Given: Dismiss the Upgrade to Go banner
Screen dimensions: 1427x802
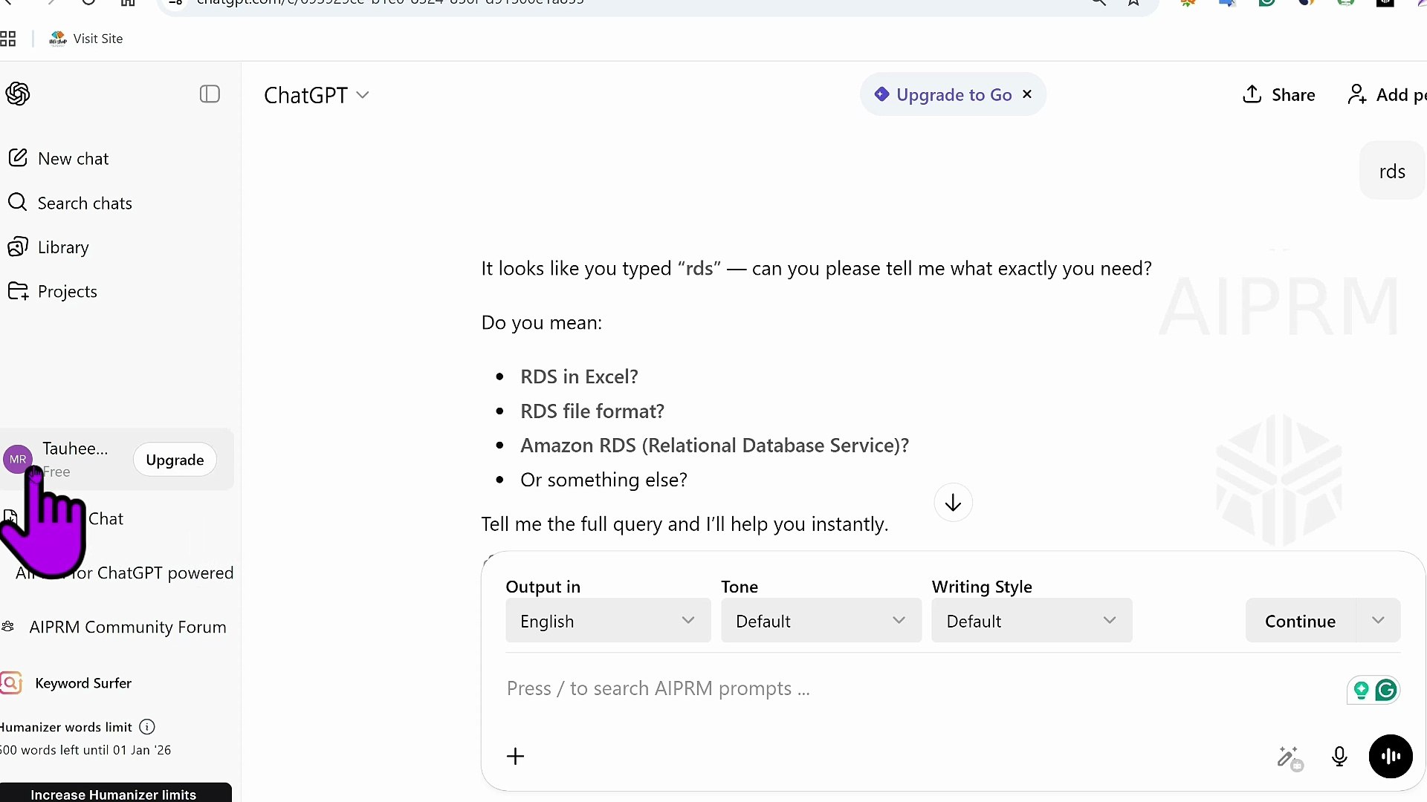Looking at the screenshot, I should 1027,94.
